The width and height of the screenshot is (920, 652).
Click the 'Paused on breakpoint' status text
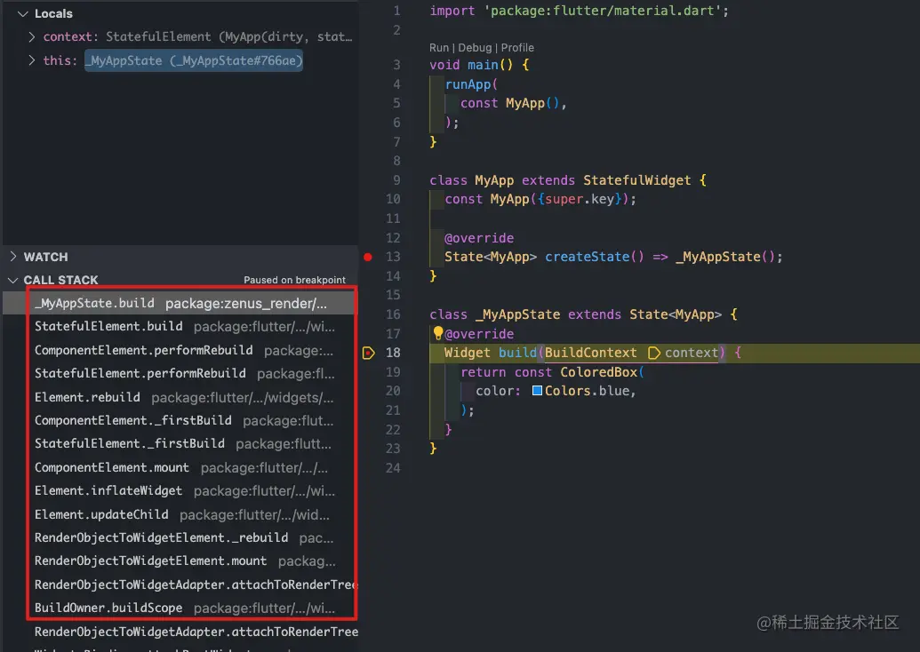tap(294, 281)
